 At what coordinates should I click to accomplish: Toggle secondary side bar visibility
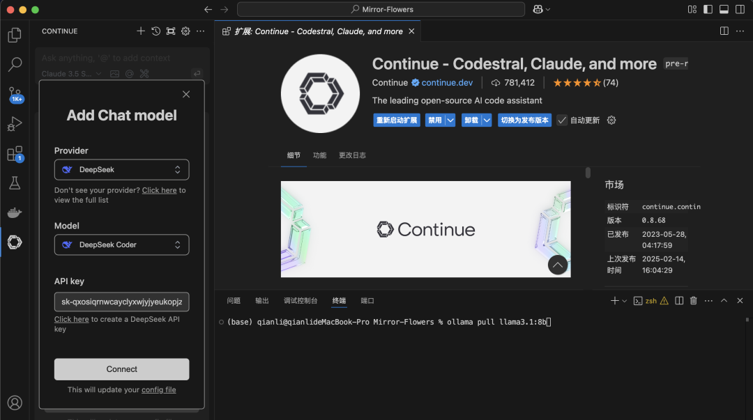coord(740,9)
